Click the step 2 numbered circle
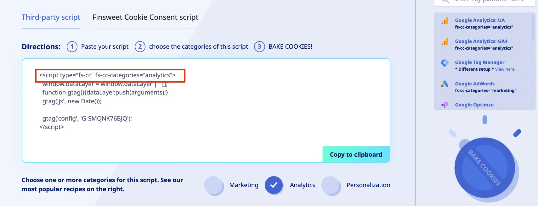 140,46
